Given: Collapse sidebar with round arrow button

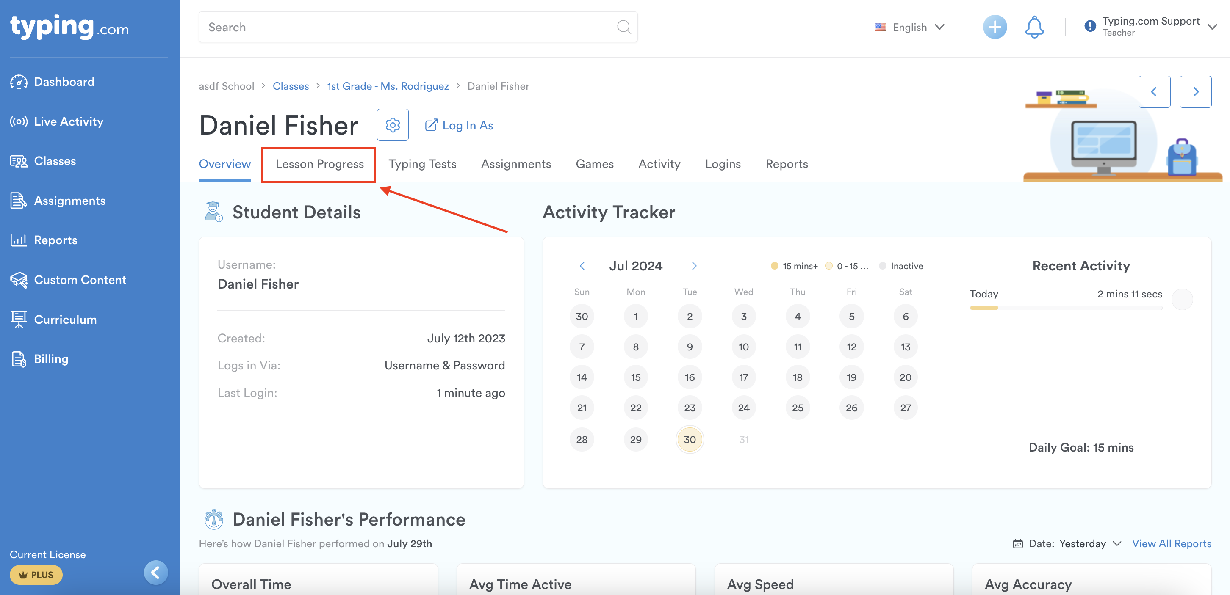Looking at the screenshot, I should coord(156,572).
